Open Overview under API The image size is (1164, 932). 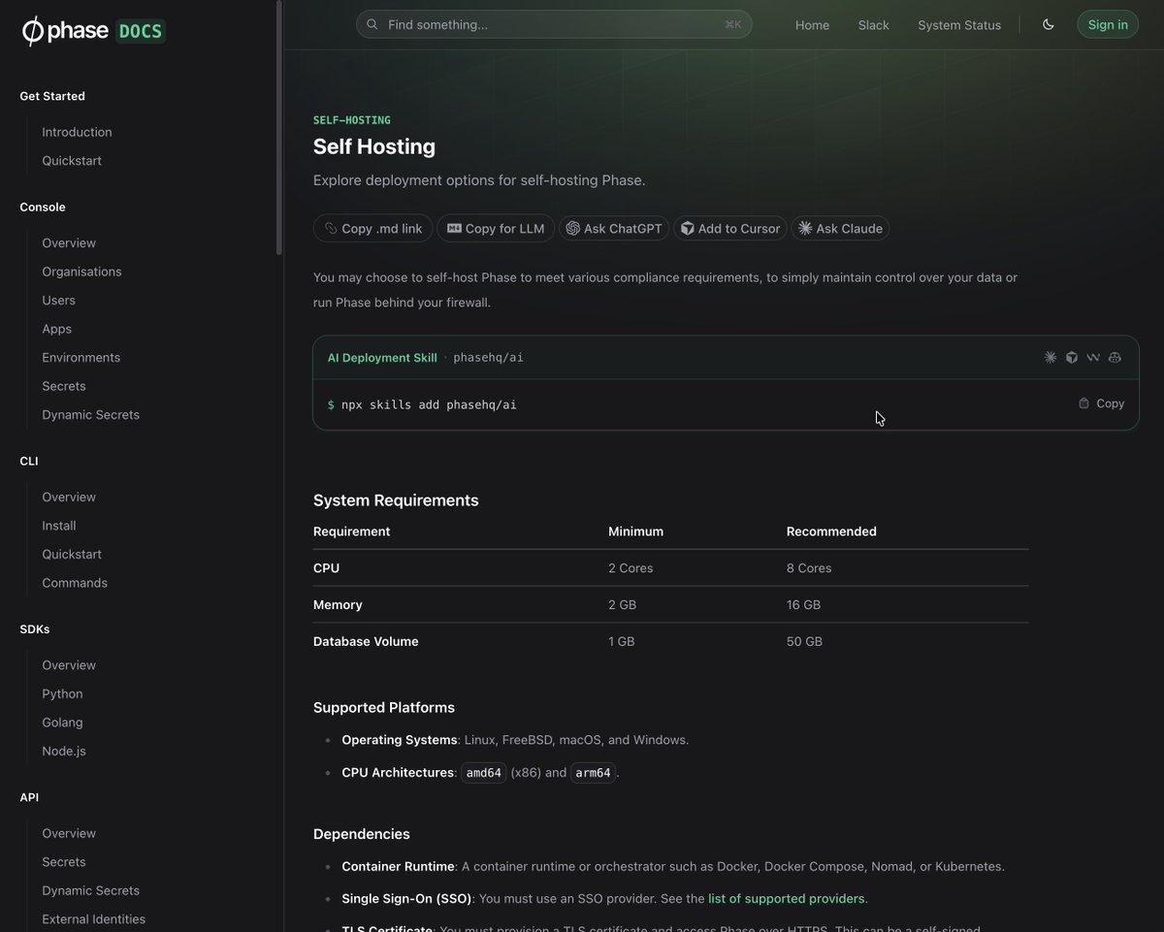[x=69, y=833]
